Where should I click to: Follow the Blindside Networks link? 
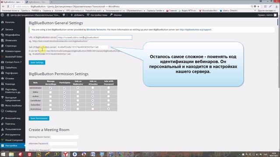96,30
